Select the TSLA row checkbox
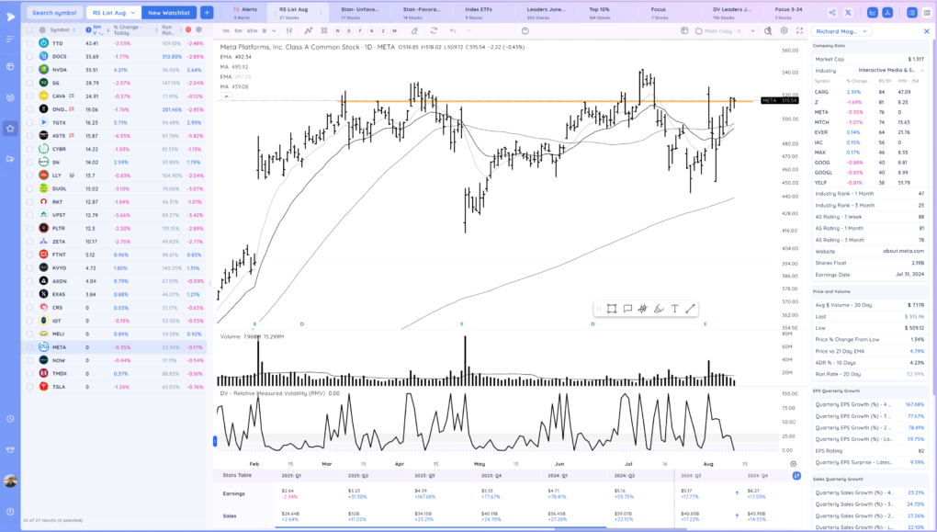 click(x=29, y=387)
